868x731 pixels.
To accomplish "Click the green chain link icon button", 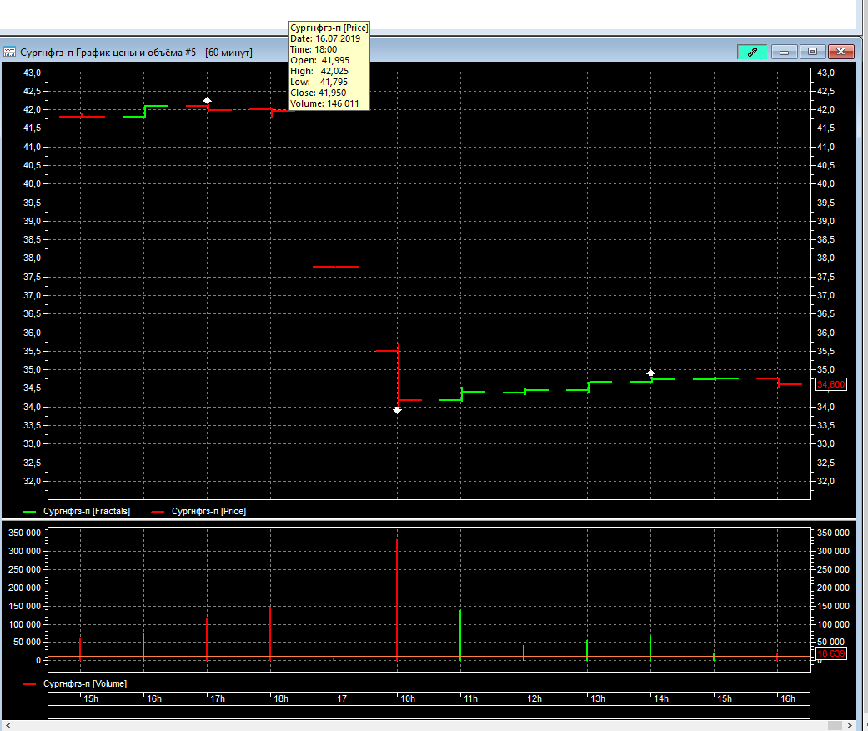I will [752, 52].
